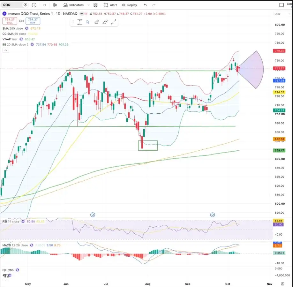The width and height of the screenshot is (293, 287).
Task: Click the CC SMA 50 close indicator label
Action: point(14,34)
